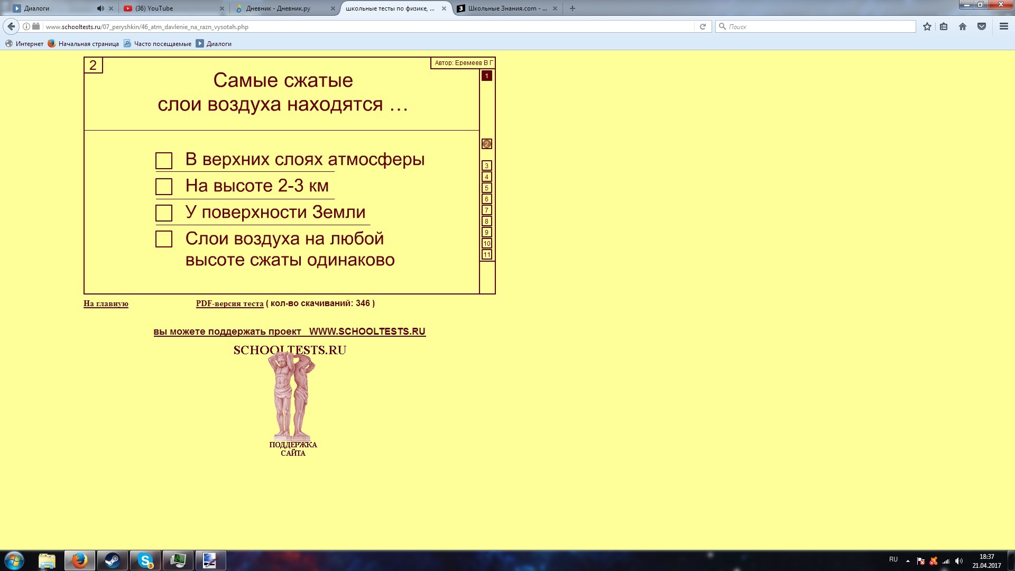This screenshot has height=571, width=1015.
Task: Tick 'Слои воздуха на любой высоте' checkbox
Action: 164,239
